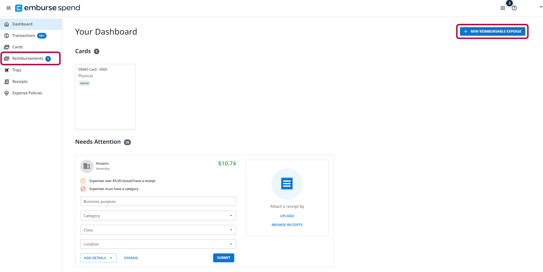Click 'Expenses over $5.00 should have a receipt'

click(x=122, y=181)
